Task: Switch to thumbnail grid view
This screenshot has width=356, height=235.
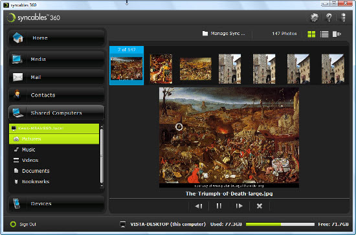Action: click(x=311, y=34)
